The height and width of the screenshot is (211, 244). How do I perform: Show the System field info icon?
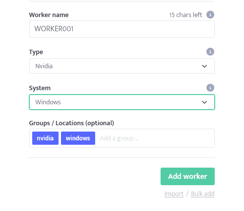pyautogui.click(x=210, y=88)
